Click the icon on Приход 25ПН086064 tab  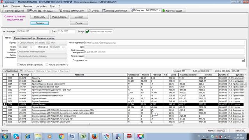tap(105, 10)
